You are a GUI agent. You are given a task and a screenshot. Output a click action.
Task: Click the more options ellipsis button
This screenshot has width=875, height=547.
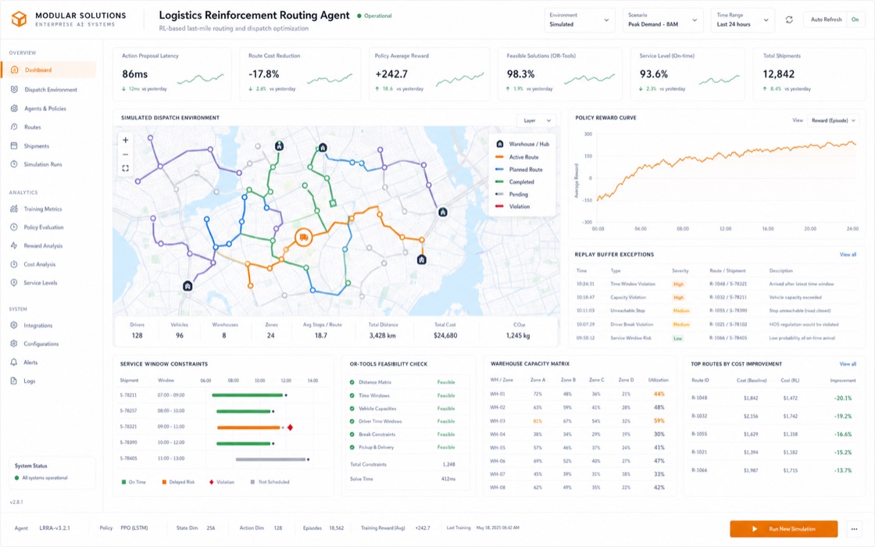pyautogui.click(x=855, y=528)
